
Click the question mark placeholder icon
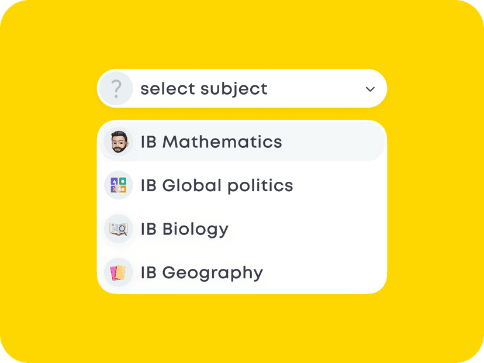(116, 89)
